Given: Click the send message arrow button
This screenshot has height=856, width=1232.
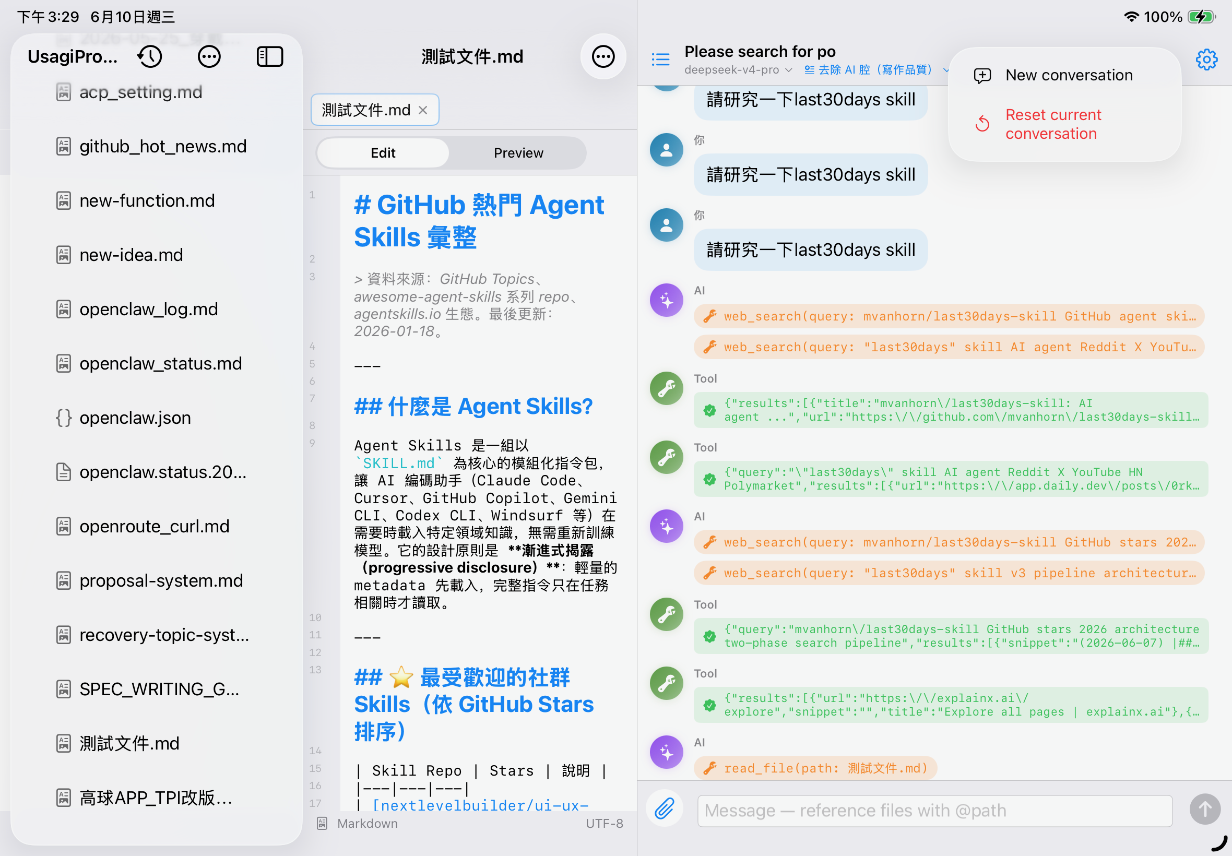Looking at the screenshot, I should 1205,809.
